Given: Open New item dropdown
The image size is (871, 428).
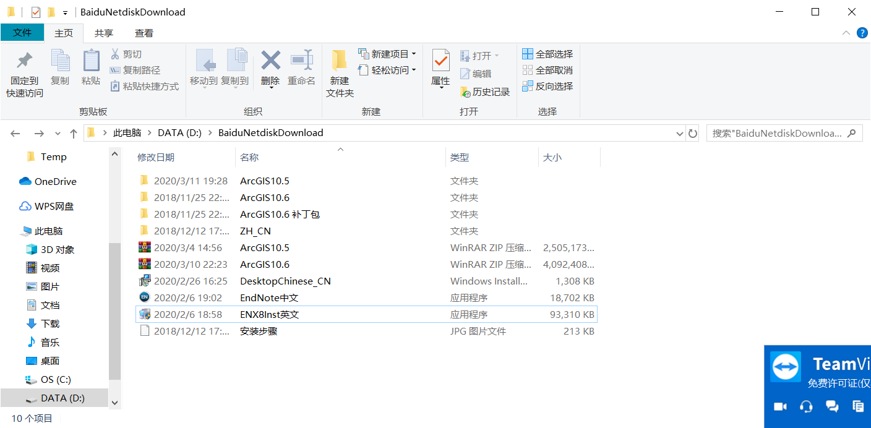Looking at the screenshot, I should (387, 54).
